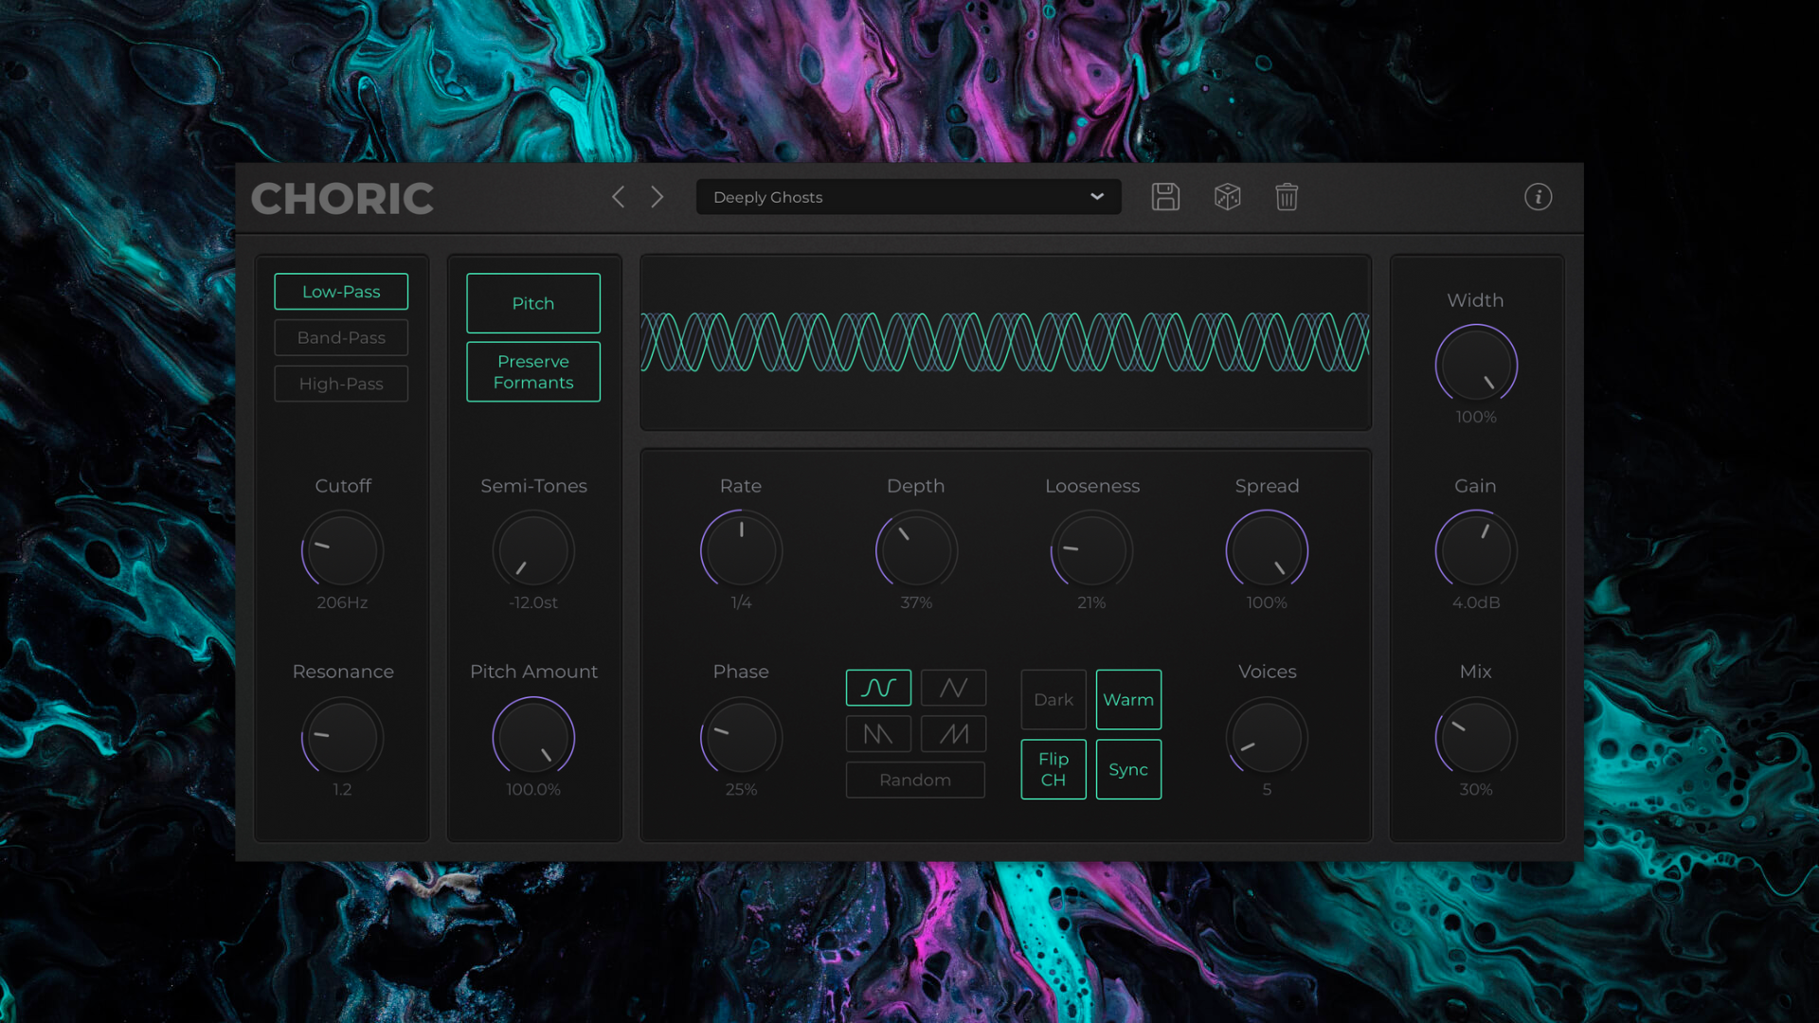Select the saw-down LFO shape icon

click(878, 734)
